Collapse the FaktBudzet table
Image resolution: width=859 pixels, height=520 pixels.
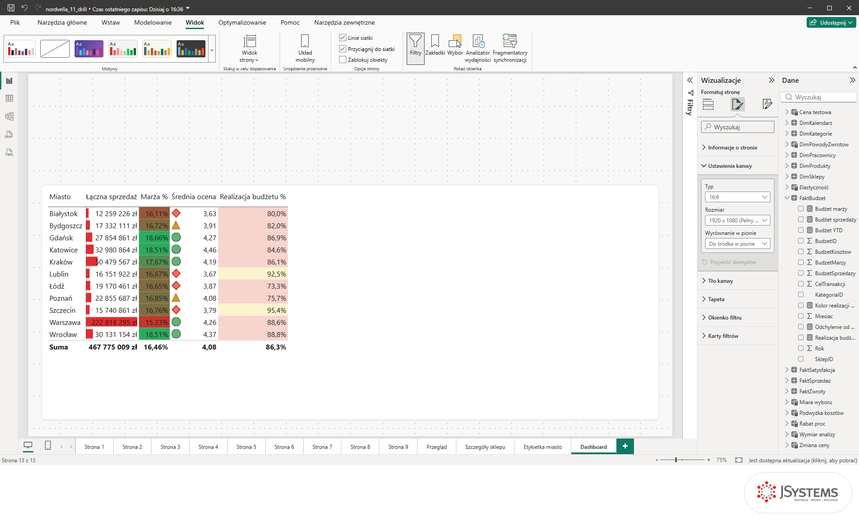tap(787, 198)
